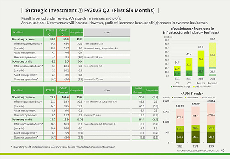Click the 1,752.9 total above the 23/3 AUM bar
Viewport: 230px width, 159px height.
195,104
